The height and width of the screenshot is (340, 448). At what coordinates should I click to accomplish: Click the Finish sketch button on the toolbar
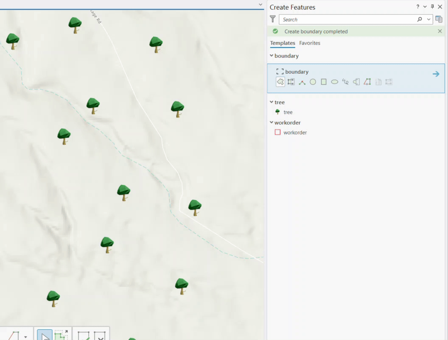(x=84, y=335)
